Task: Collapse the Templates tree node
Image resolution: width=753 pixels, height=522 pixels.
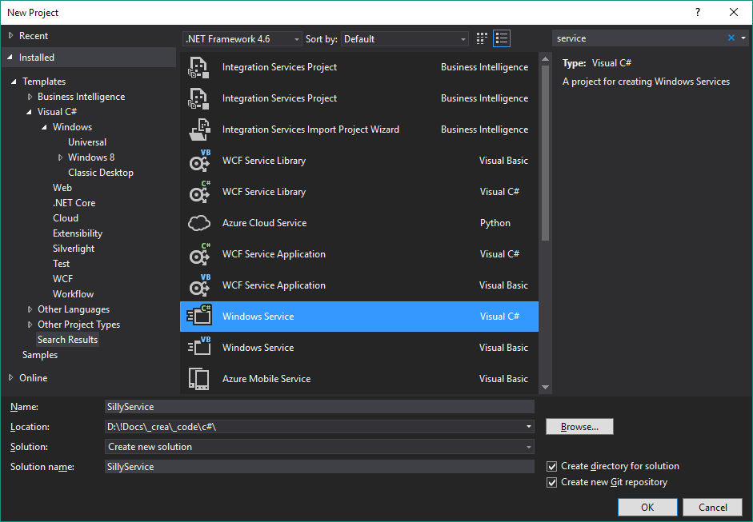Action: 14,82
